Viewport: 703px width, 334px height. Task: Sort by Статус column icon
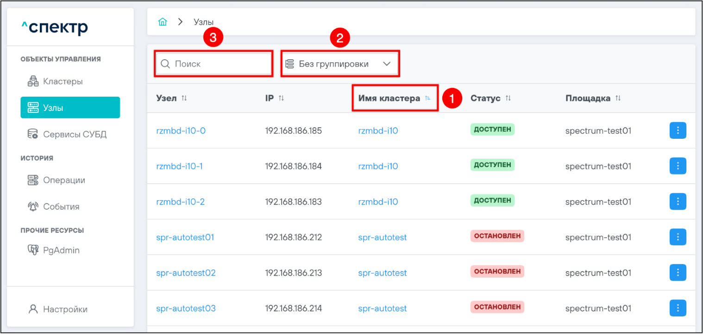point(508,98)
